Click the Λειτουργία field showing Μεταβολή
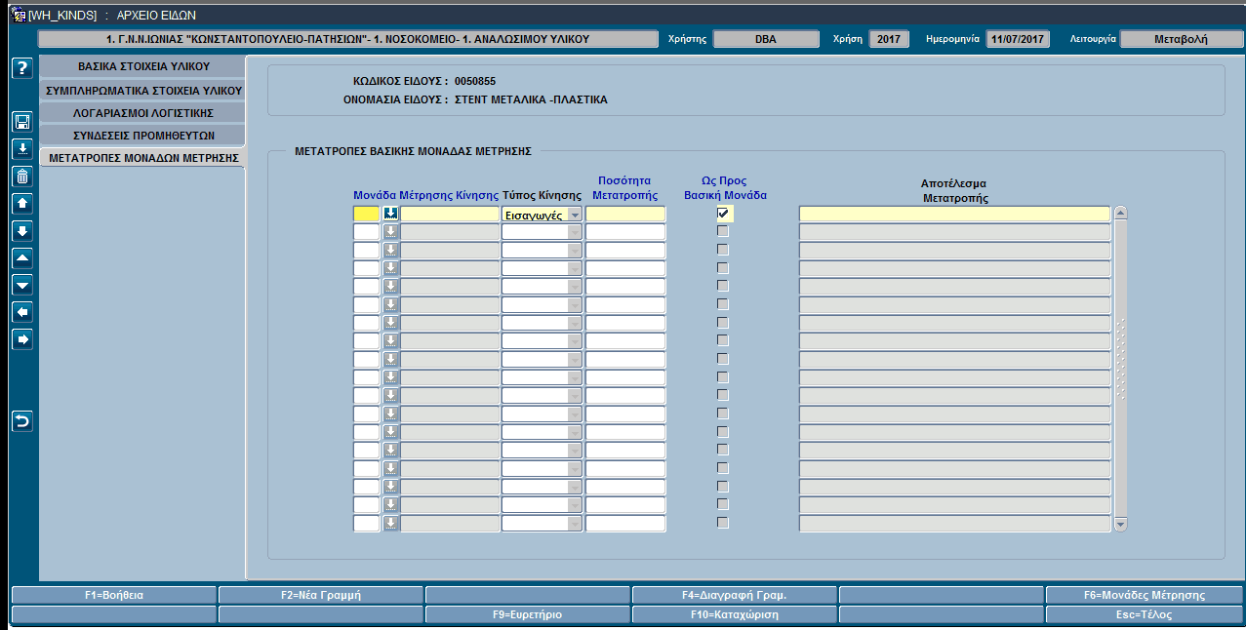Screen dimensions: 1246x630 click(x=1180, y=39)
